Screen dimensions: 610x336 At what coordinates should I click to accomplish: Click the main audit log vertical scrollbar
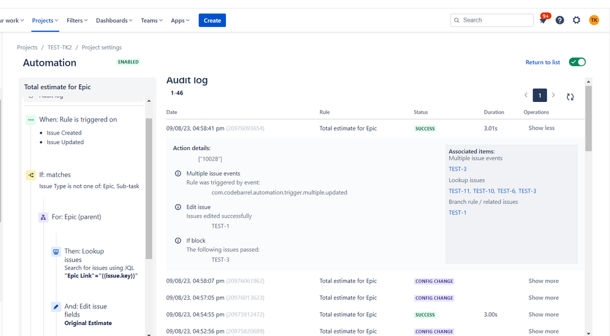(589, 119)
